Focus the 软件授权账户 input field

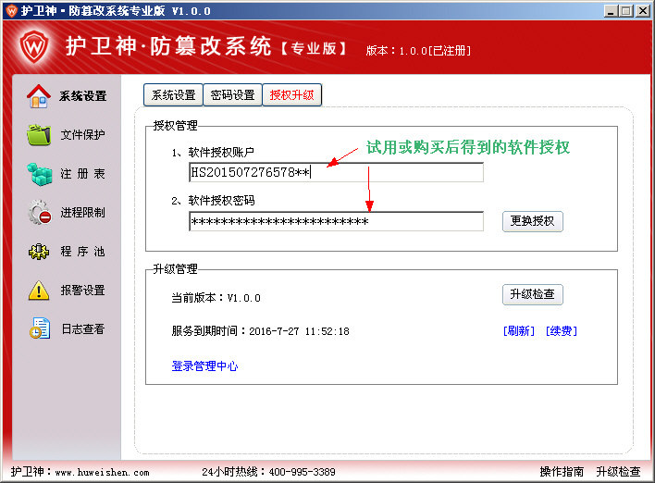tap(336, 172)
